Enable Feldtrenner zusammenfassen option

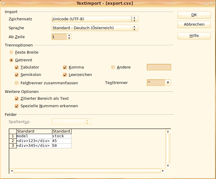click(x=17, y=83)
